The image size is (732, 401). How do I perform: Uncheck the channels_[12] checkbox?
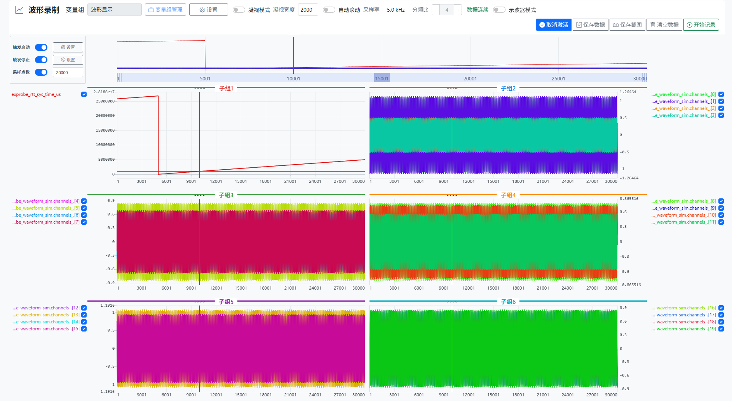coord(84,308)
